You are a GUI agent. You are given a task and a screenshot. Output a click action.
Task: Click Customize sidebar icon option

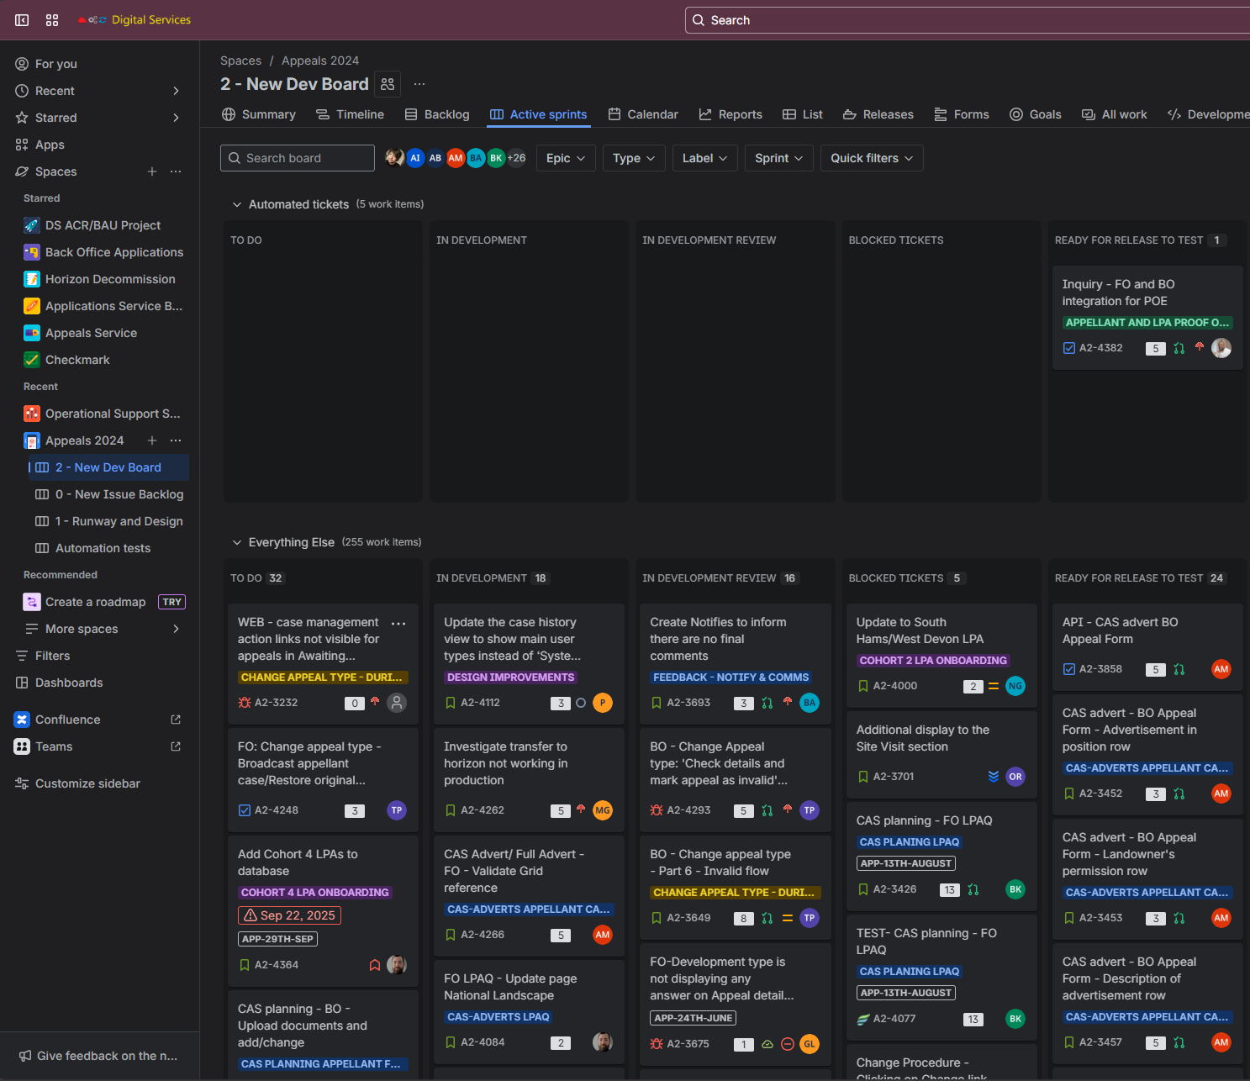(22, 783)
